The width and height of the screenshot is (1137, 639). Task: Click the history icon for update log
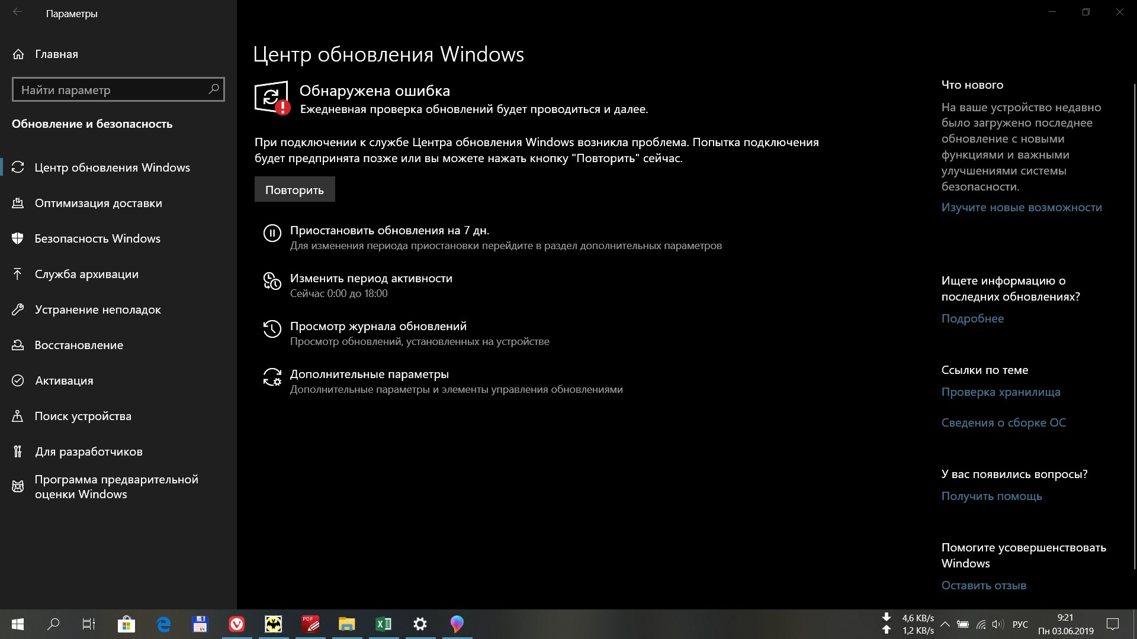tap(272, 329)
